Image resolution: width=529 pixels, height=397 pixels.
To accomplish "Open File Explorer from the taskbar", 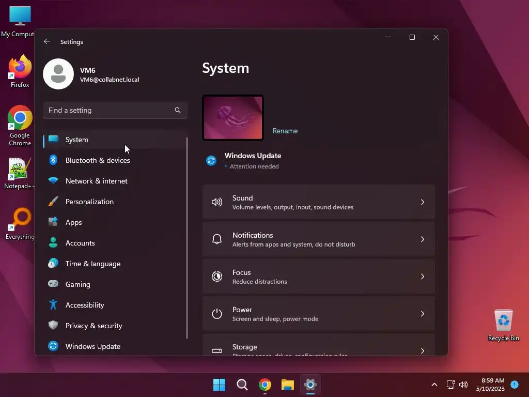I will tap(288, 385).
